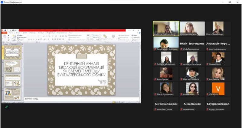242x128 pixels.
Task: Click slide title text 'КРИТИЧНИЙ АНАЛІЗ'
Action: click(x=81, y=63)
